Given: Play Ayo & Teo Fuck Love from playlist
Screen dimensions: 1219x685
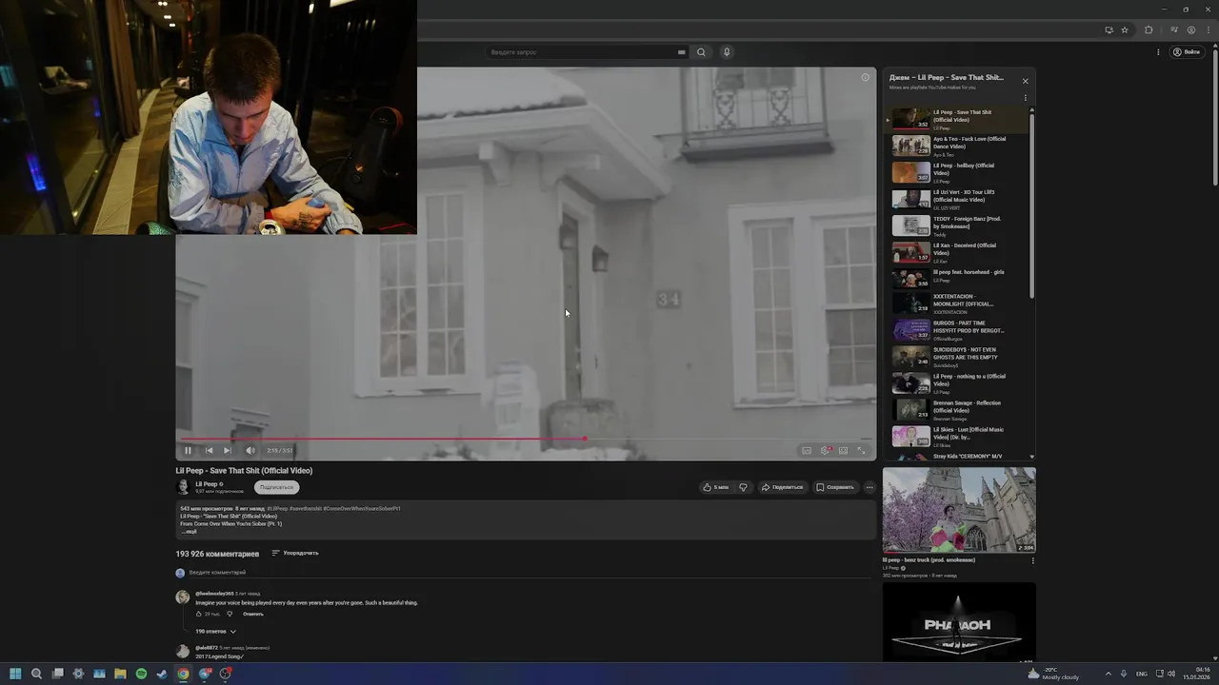Looking at the screenshot, I should point(959,146).
